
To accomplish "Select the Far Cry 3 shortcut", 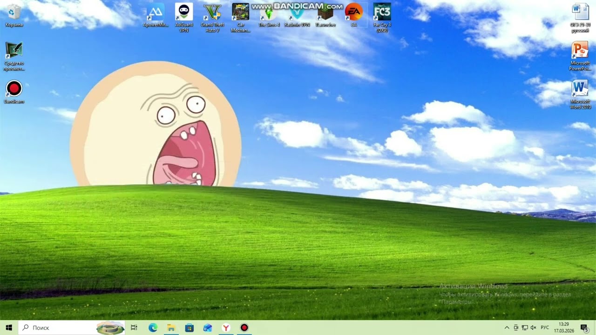I will [x=382, y=18].
